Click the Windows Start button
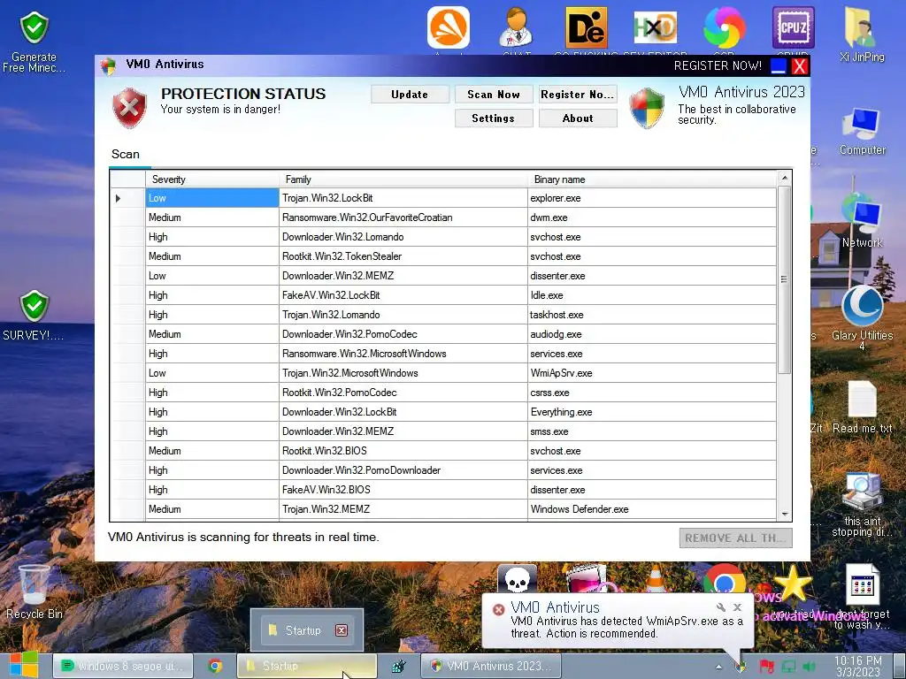 click(x=24, y=665)
